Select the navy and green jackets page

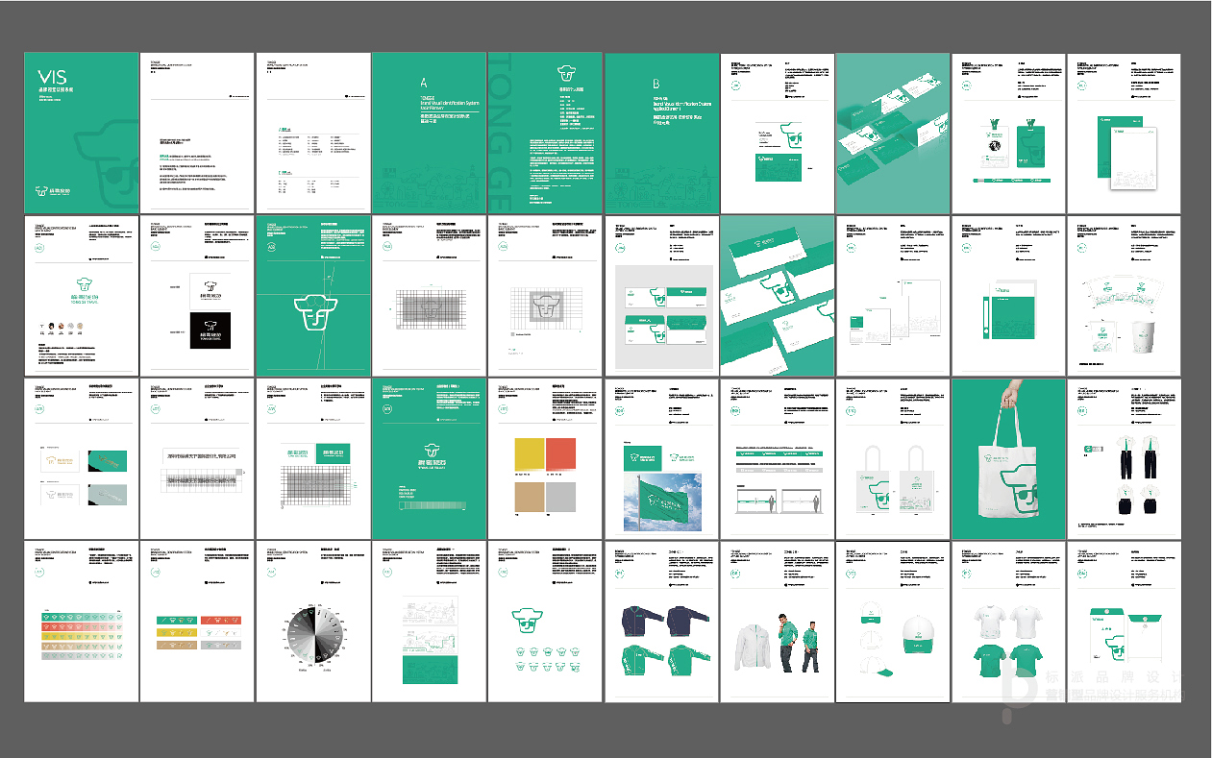click(661, 622)
